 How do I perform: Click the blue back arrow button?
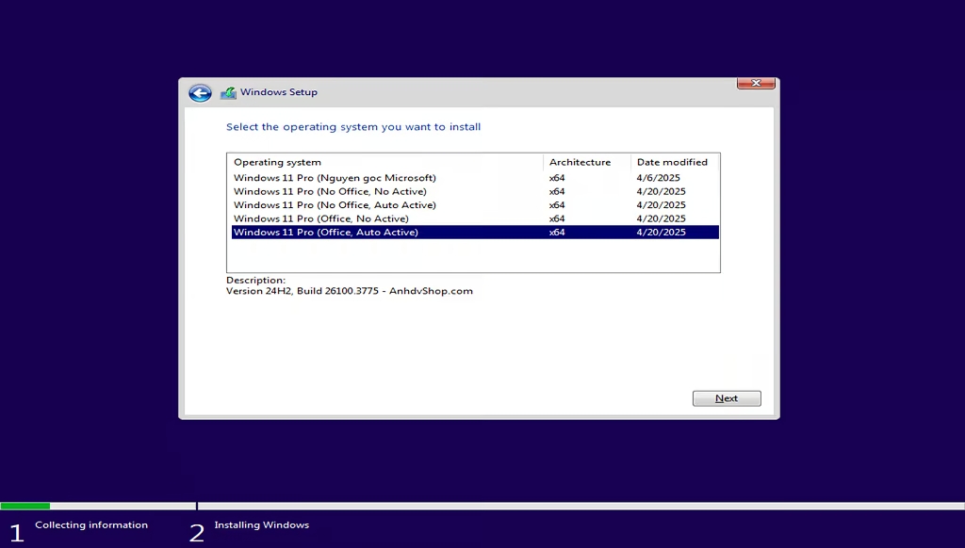pos(200,93)
